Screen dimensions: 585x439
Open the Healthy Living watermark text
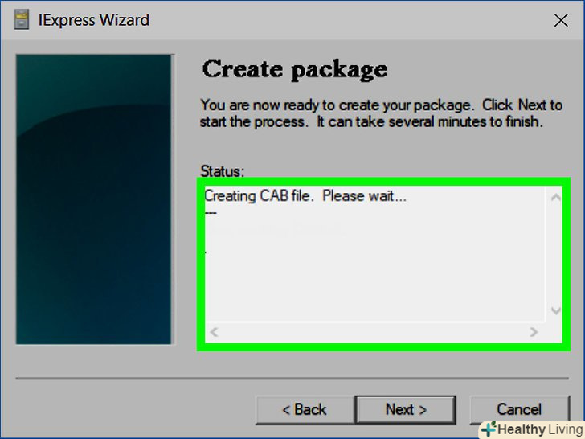tap(540, 429)
